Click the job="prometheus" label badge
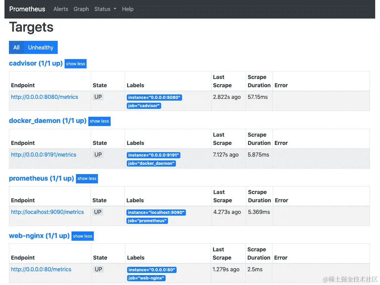 147,220
